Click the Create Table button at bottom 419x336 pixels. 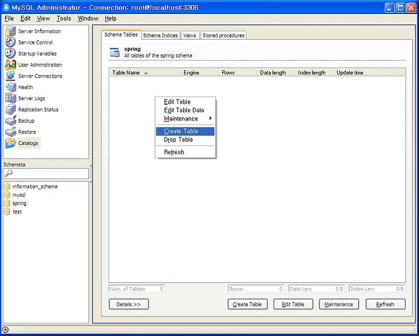tap(247, 304)
